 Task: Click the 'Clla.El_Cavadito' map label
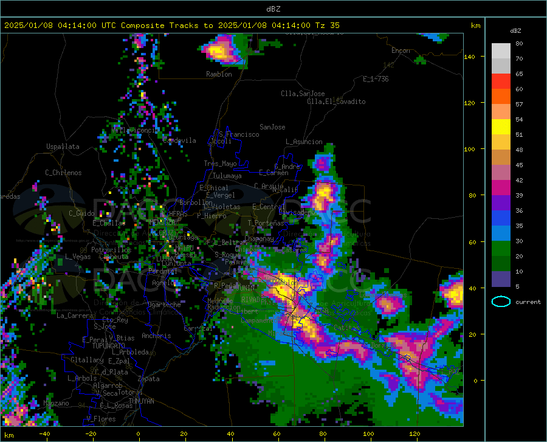[336, 102]
